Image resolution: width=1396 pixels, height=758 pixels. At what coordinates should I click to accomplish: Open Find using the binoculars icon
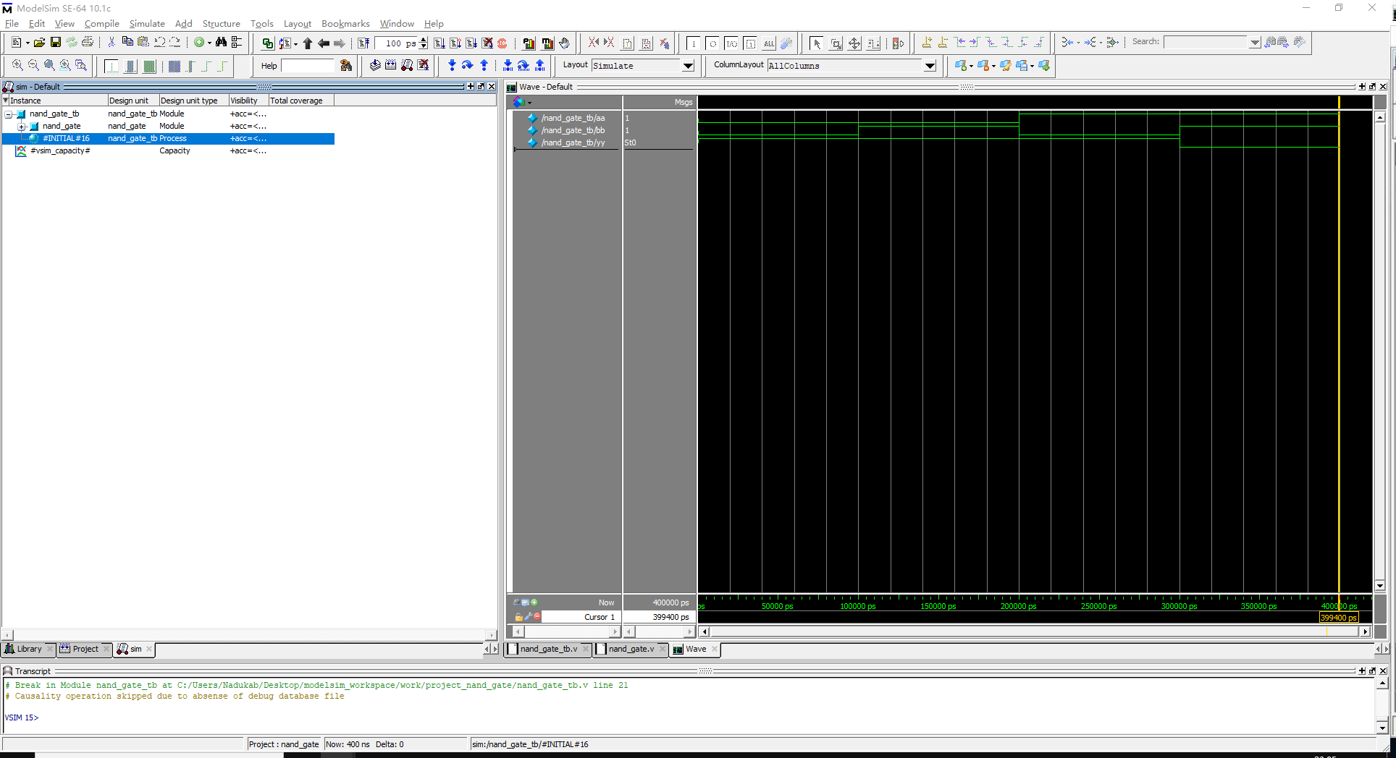pos(221,43)
